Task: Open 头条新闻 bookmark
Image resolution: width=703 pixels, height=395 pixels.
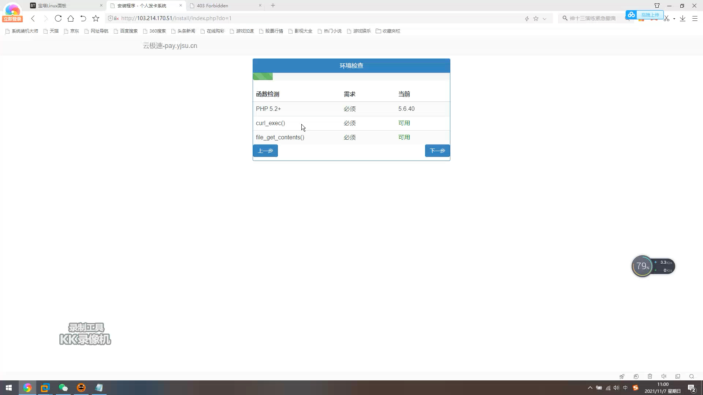Action: [x=183, y=31]
